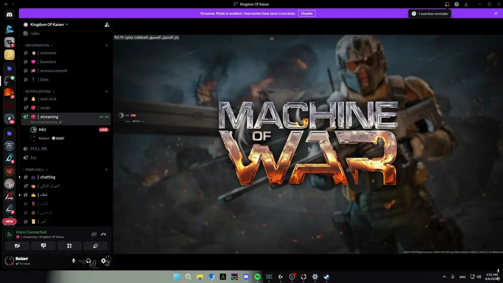
Task: Select MK2 user in streaming channel
Action: [70, 130]
